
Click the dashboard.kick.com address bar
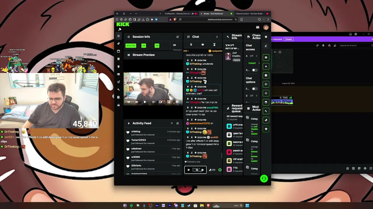coord(220,19)
